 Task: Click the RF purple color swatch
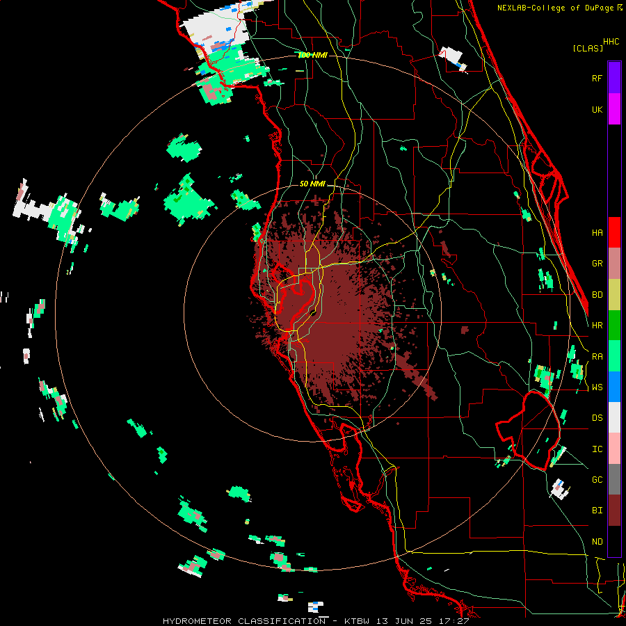(x=614, y=78)
